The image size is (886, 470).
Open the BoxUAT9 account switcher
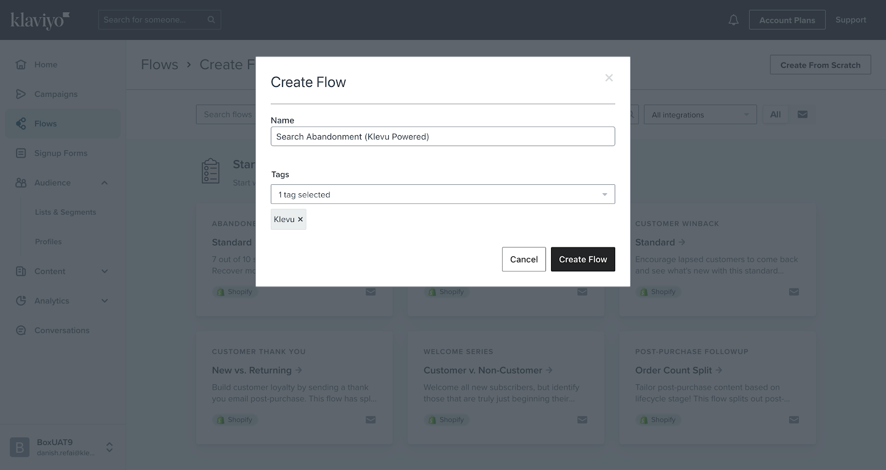(110, 447)
